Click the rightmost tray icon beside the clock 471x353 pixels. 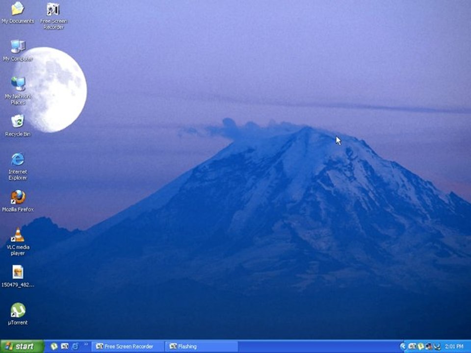click(437, 347)
